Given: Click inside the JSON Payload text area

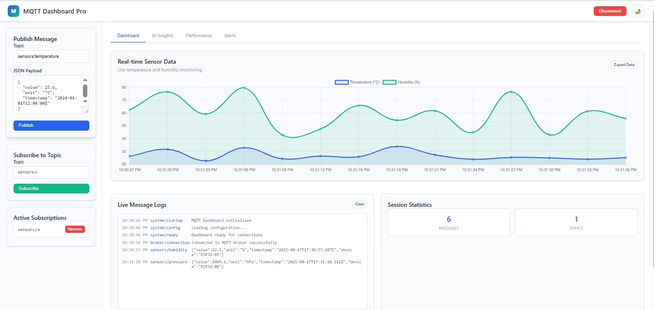Looking at the screenshot, I should pyautogui.click(x=47, y=94).
